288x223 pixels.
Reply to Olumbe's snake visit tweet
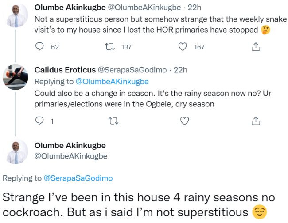[40, 47]
